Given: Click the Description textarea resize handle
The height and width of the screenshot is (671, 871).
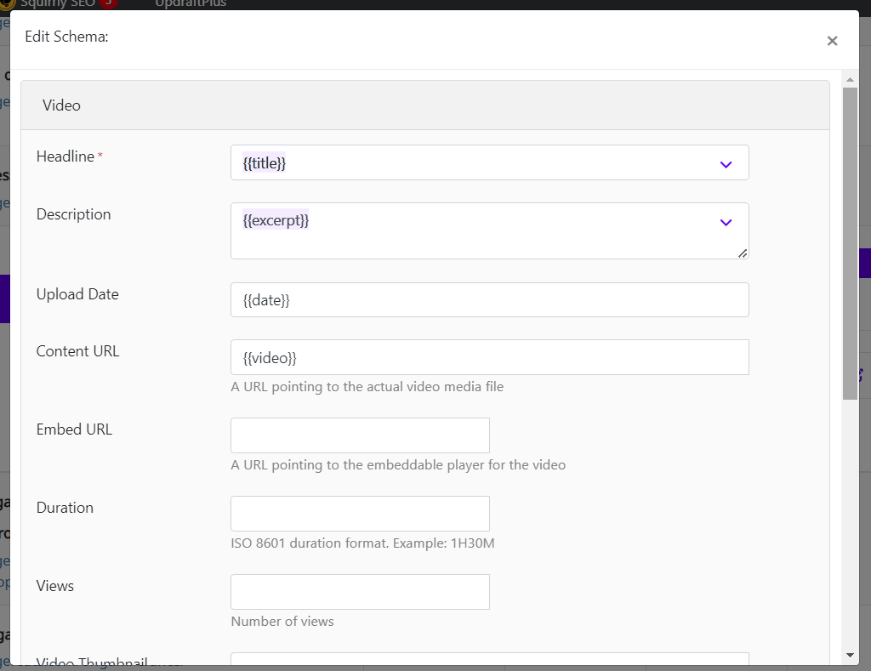Looking at the screenshot, I should click(742, 253).
